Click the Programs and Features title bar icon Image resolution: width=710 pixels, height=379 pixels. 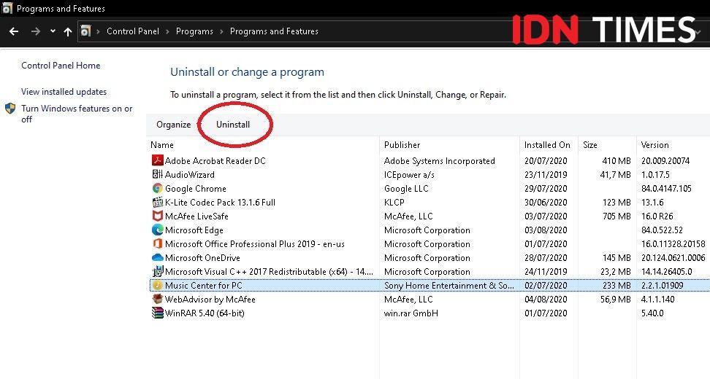[x=7, y=8]
